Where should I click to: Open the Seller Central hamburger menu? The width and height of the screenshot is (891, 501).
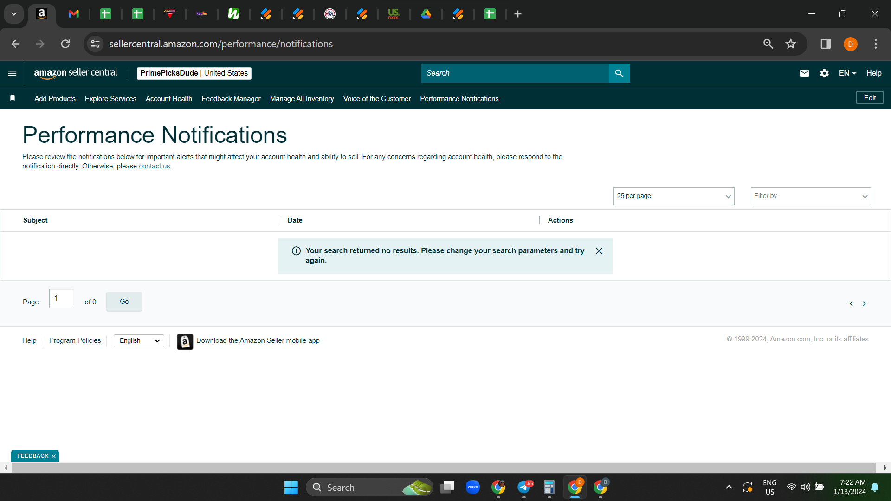click(x=13, y=73)
